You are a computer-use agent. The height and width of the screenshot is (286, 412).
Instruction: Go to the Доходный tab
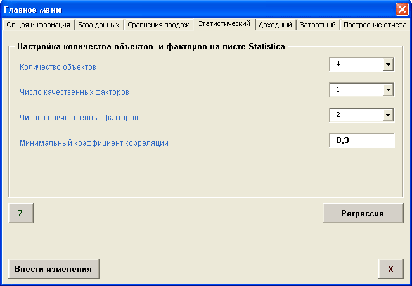click(275, 25)
